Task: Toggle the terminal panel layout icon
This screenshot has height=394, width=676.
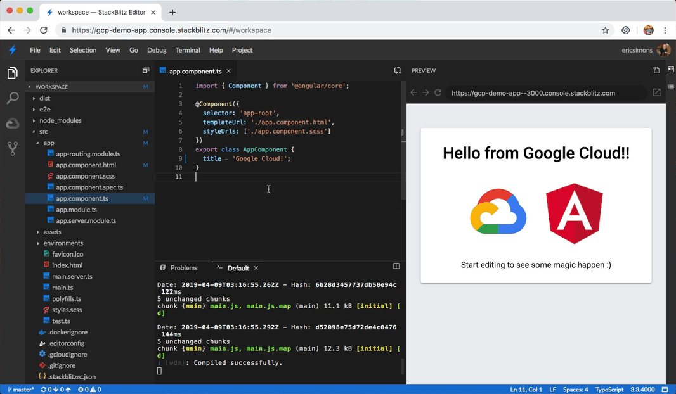Action: [396, 267]
